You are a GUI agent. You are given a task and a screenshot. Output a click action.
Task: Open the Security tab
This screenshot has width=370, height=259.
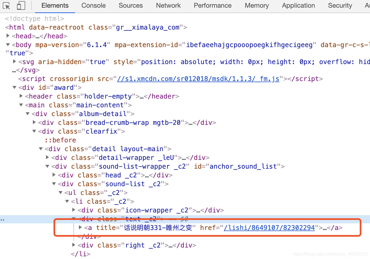(x=340, y=5)
